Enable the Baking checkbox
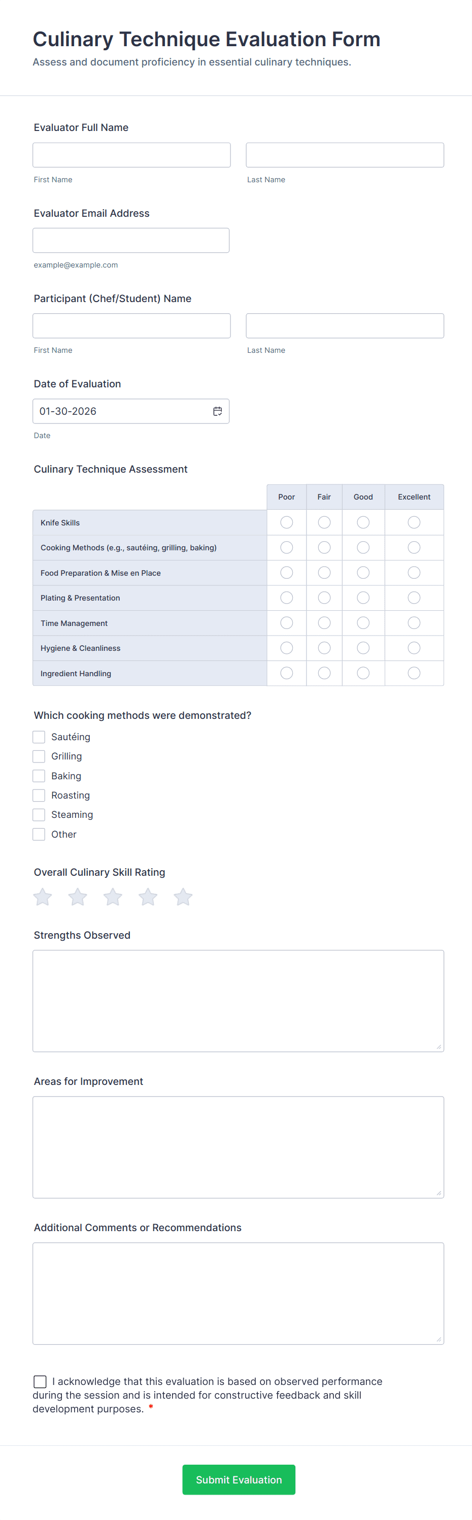This screenshot has width=472, height=1520. click(x=39, y=775)
